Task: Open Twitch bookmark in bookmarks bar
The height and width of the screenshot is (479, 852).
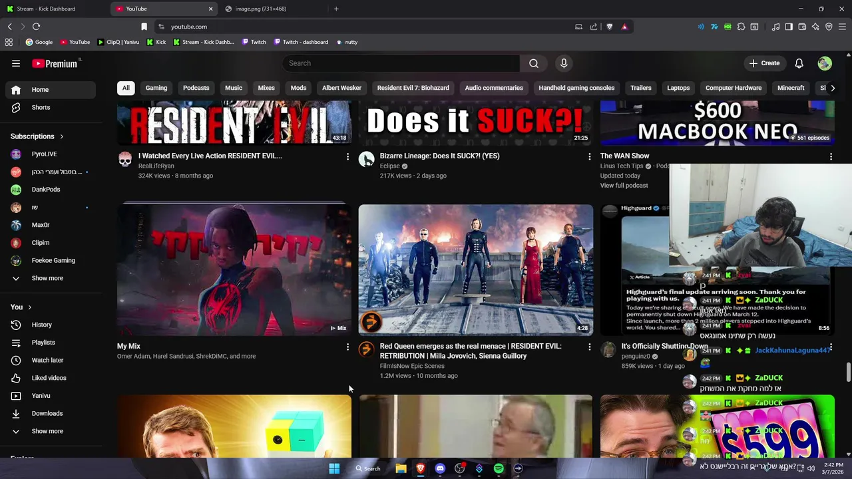Action: tap(254, 42)
